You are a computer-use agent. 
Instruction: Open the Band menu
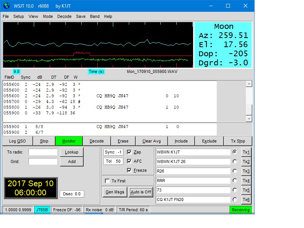tap(95, 17)
